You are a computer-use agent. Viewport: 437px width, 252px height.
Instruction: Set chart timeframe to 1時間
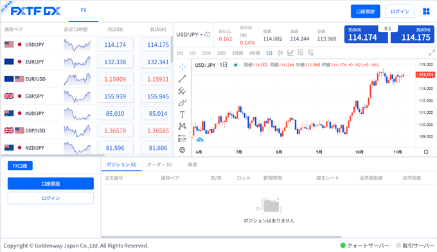point(237,53)
